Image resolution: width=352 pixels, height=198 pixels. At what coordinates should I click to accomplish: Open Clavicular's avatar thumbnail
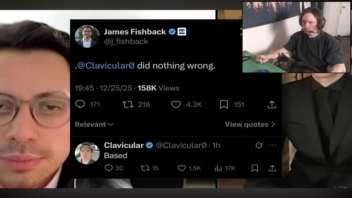point(87,153)
